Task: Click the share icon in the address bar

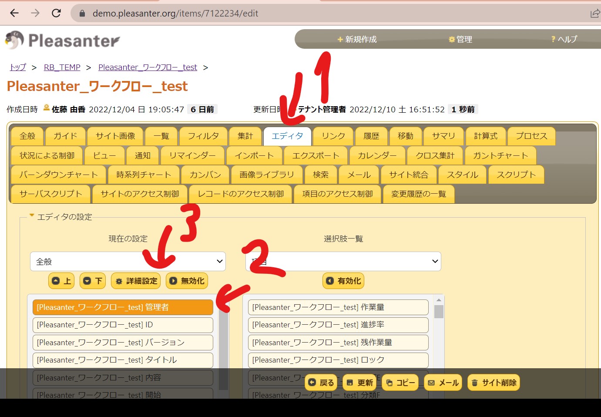Action: [594, 13]
